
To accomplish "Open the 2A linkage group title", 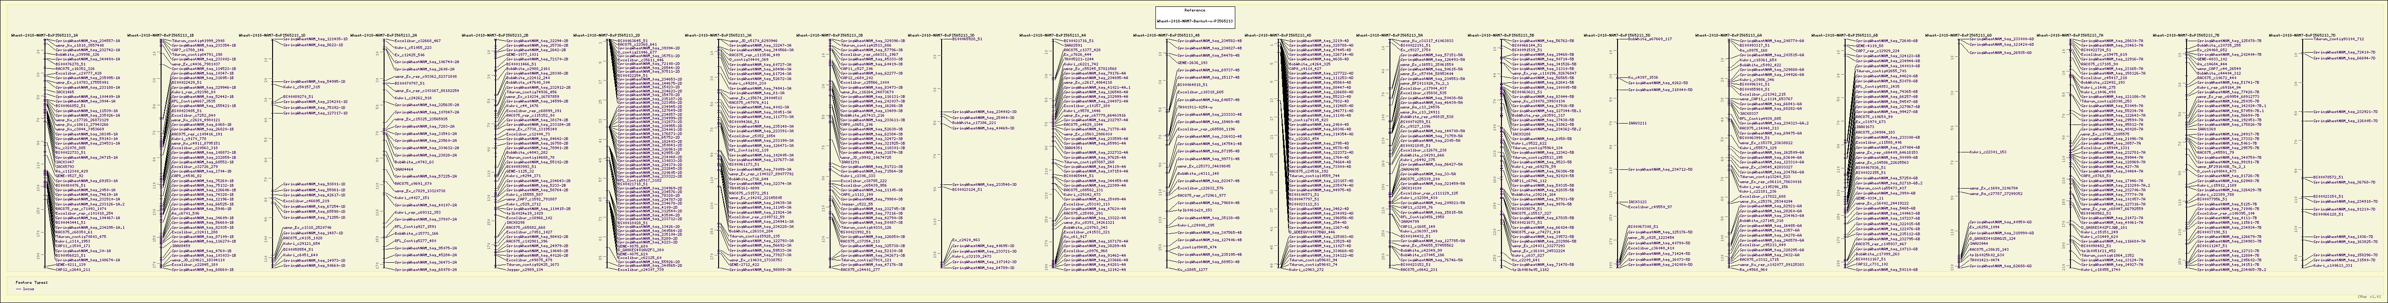I will [384, 35].
